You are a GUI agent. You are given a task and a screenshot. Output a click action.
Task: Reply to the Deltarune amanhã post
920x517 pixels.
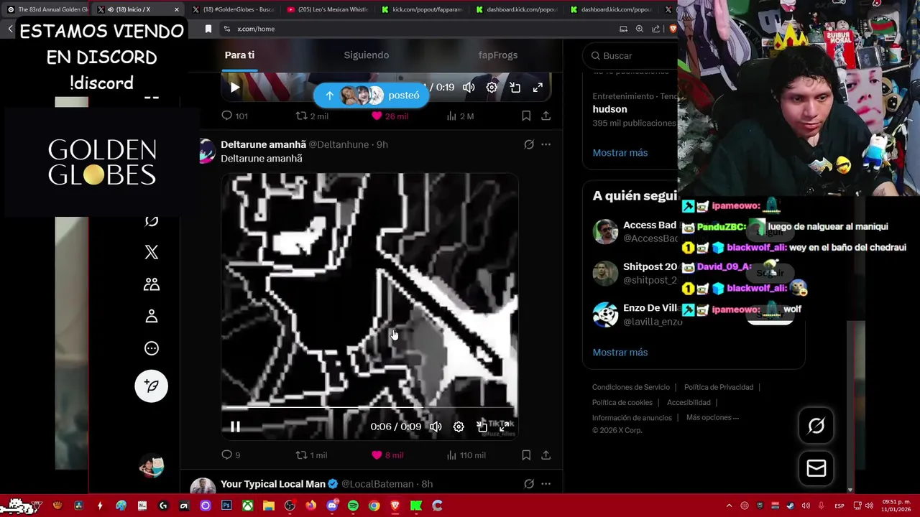(231, 455)
